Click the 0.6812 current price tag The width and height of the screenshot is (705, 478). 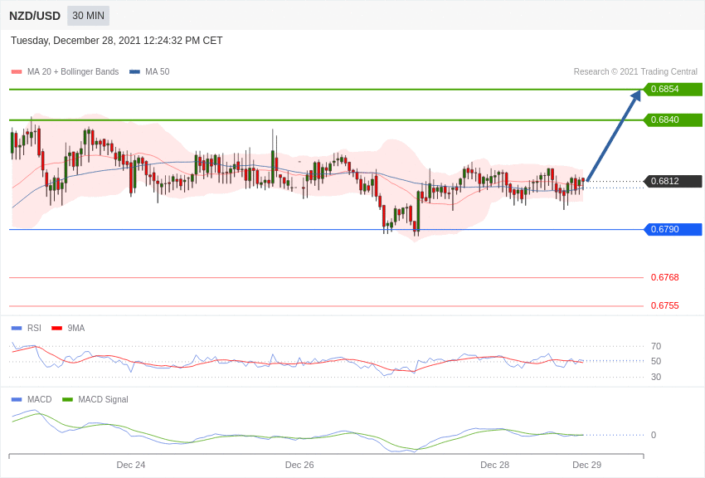coord(673,181)
